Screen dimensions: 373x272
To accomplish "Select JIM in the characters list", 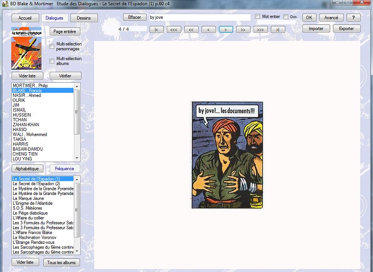I will [x=43, y=105].
